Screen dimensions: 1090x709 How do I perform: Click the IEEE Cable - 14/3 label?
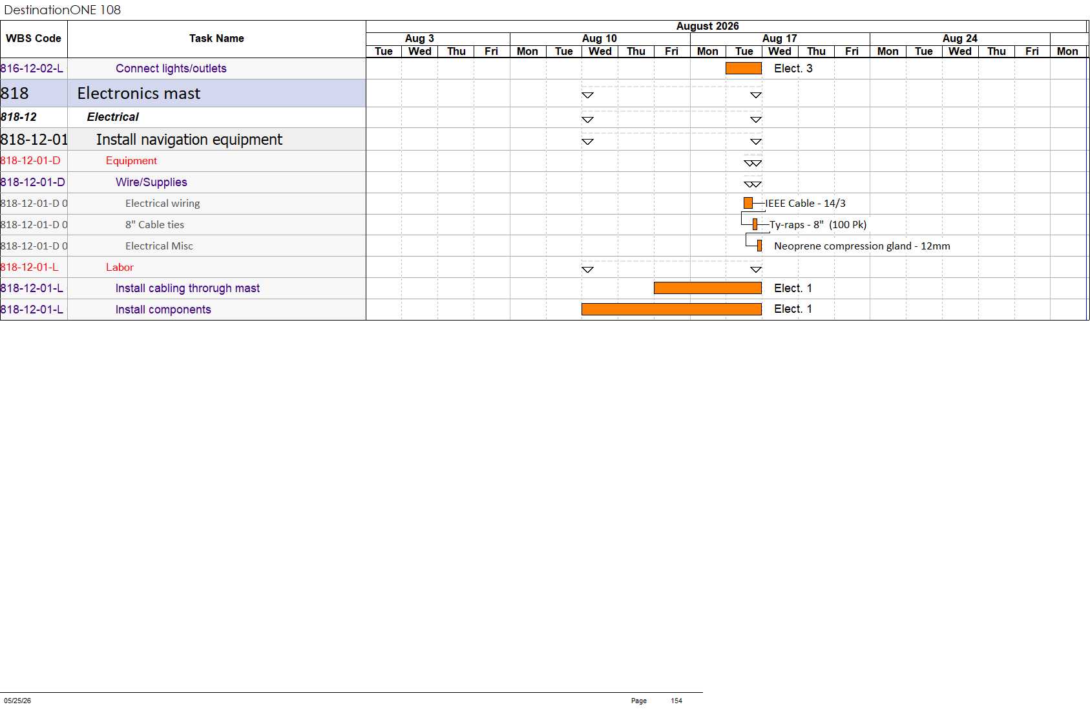pyautogui.click(x=806, y=204)
